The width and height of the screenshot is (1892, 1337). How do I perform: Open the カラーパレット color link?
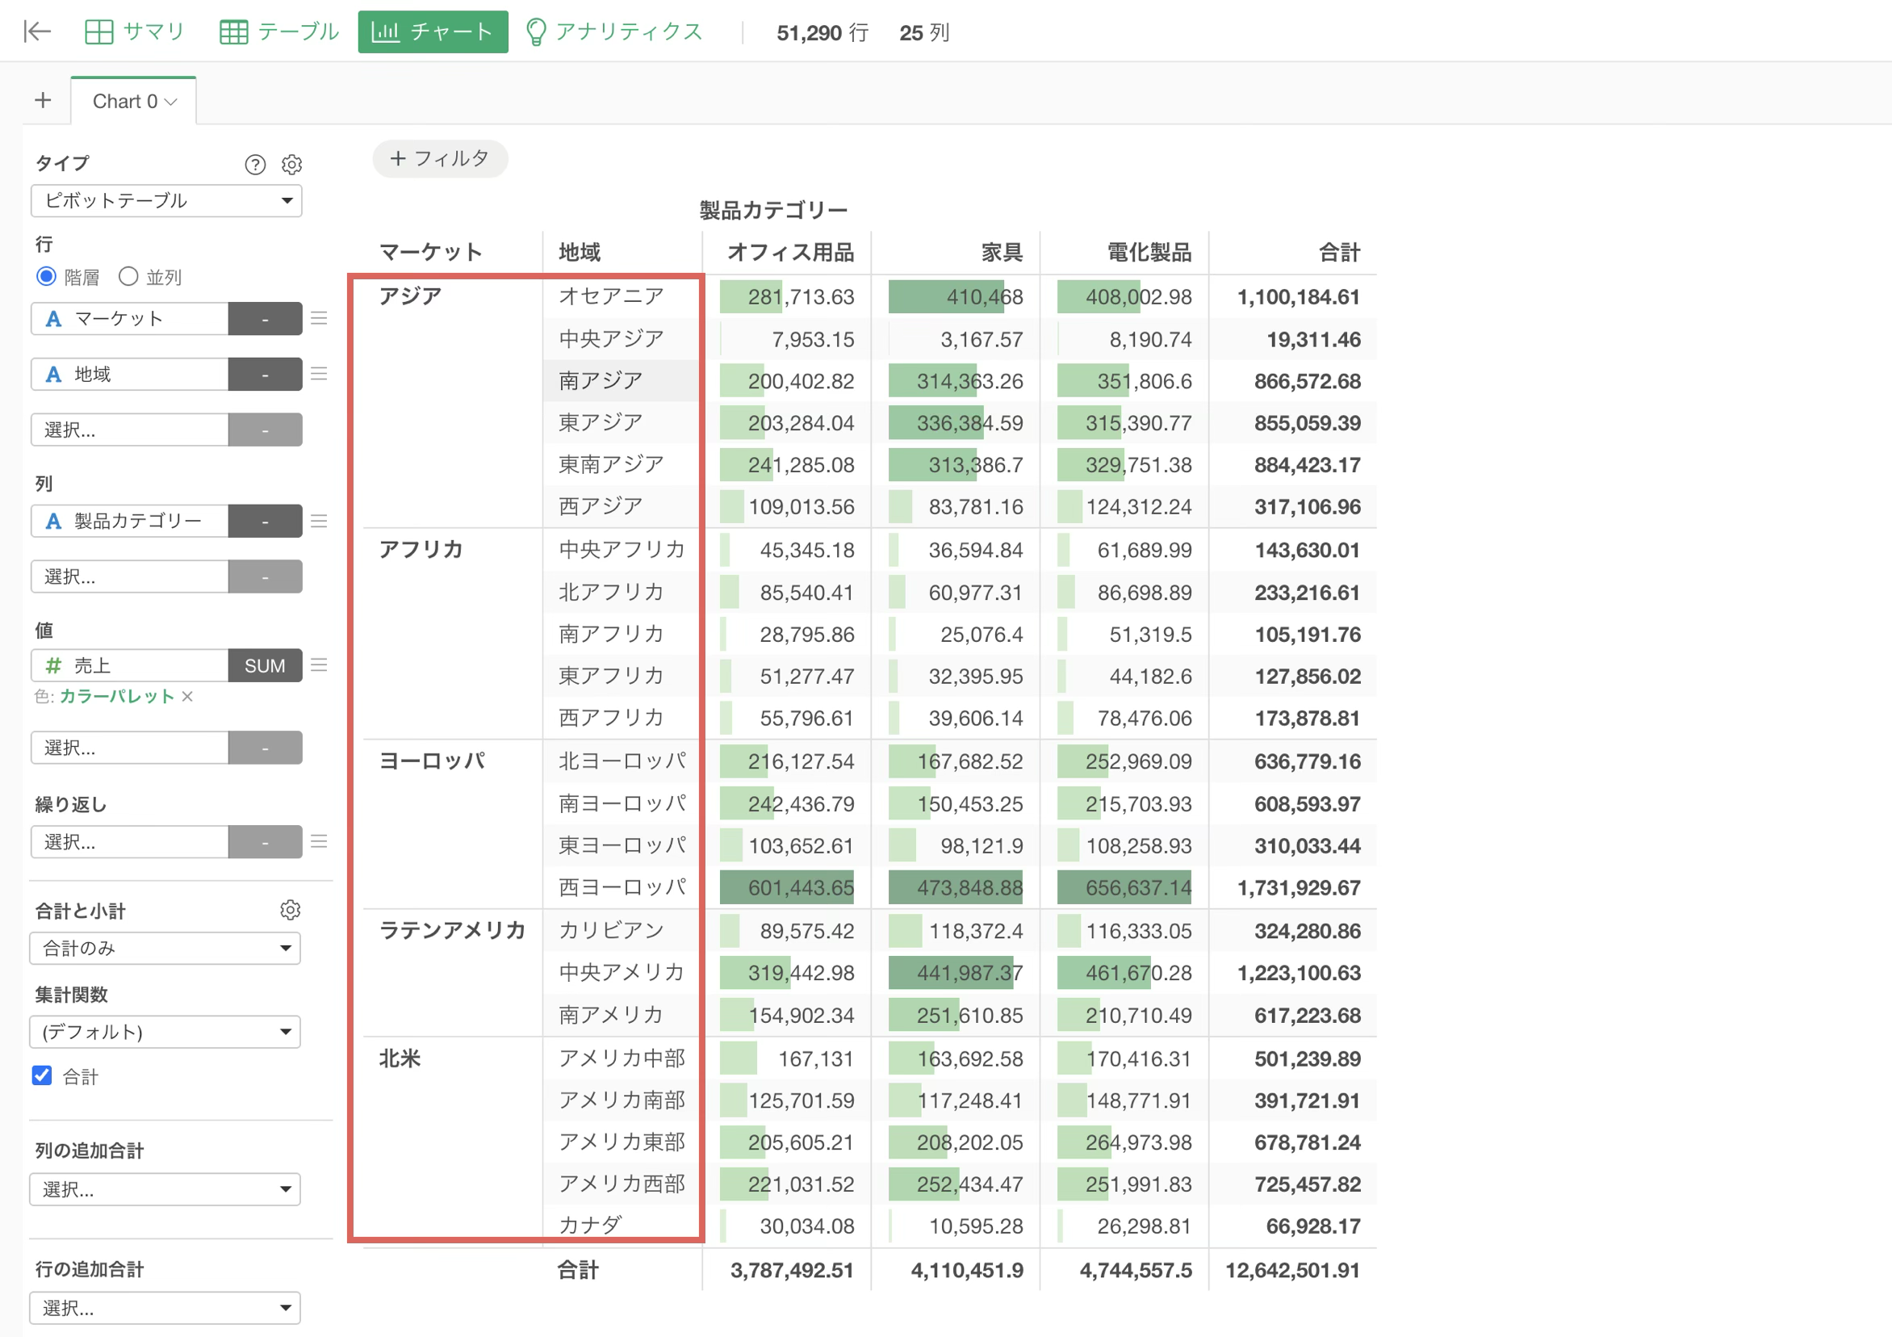pos(116,696)
